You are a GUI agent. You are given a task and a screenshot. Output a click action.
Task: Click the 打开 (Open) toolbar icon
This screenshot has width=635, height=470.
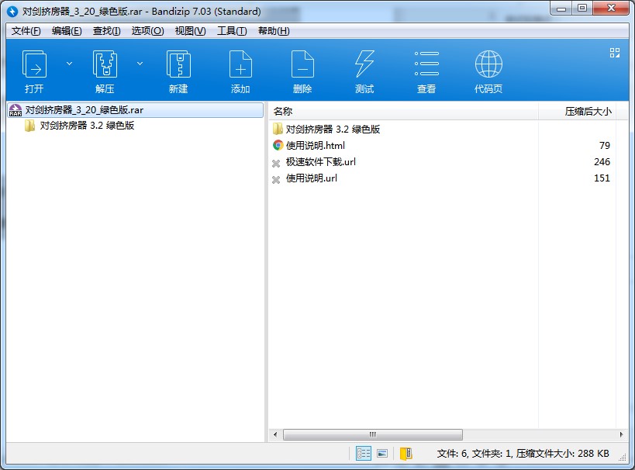pos(34,64)
